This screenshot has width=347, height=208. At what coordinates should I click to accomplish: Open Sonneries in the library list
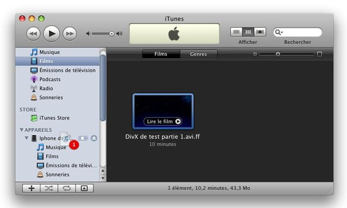point(57,98)
